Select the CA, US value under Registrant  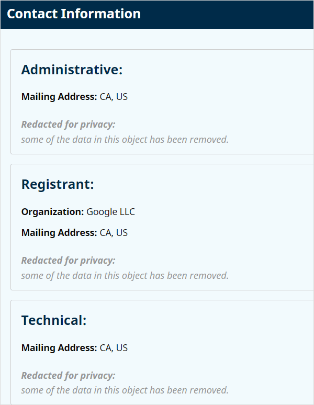(x=114, y=233)
